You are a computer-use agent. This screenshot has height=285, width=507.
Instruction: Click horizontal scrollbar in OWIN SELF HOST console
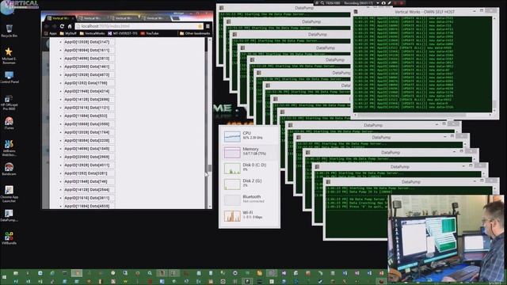423,115
